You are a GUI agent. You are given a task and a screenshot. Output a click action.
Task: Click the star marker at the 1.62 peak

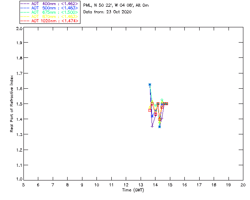click(x=150, y=85)
